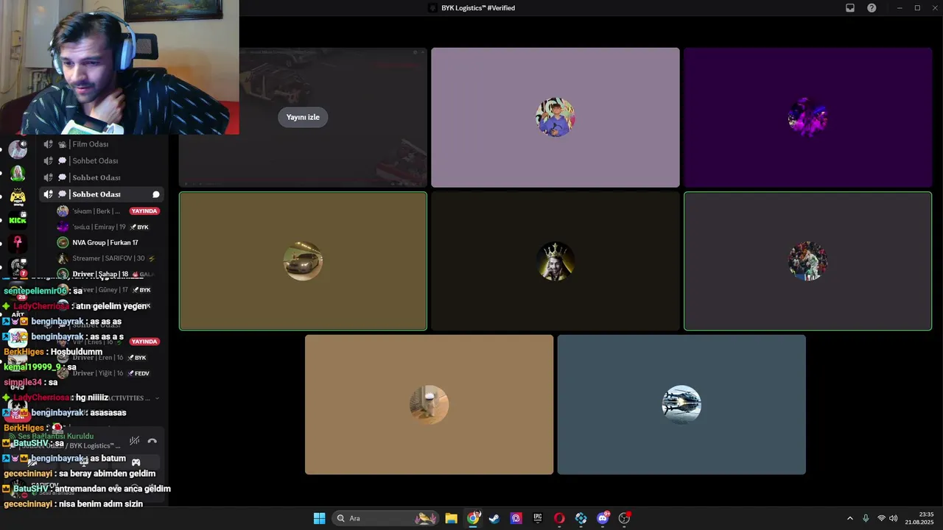The height and width of the screenshot is (530, 943).
Task: Select the slate tile with helicopter avatar
Action: [x=681, y=405]
